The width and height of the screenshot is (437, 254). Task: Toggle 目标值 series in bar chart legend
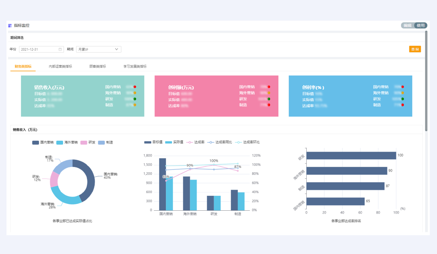pyautogui.click(x=148, y=142)
